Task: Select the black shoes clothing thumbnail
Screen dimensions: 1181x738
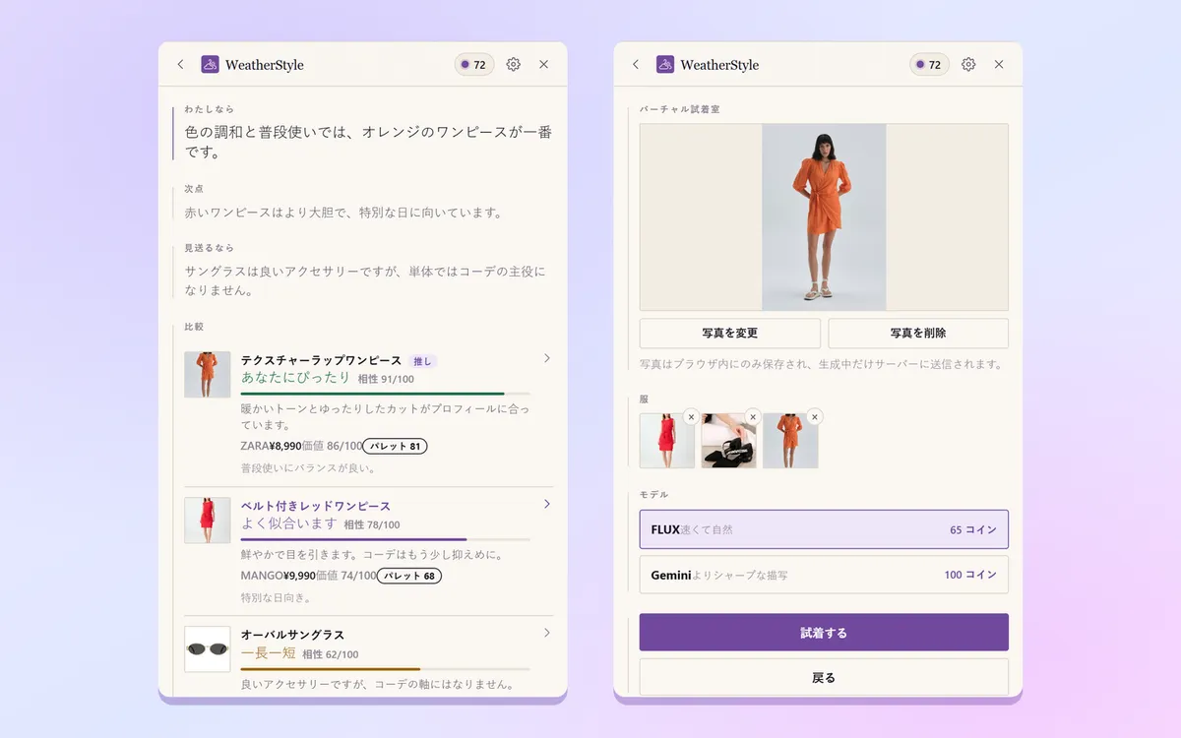Action: [728, 441]
